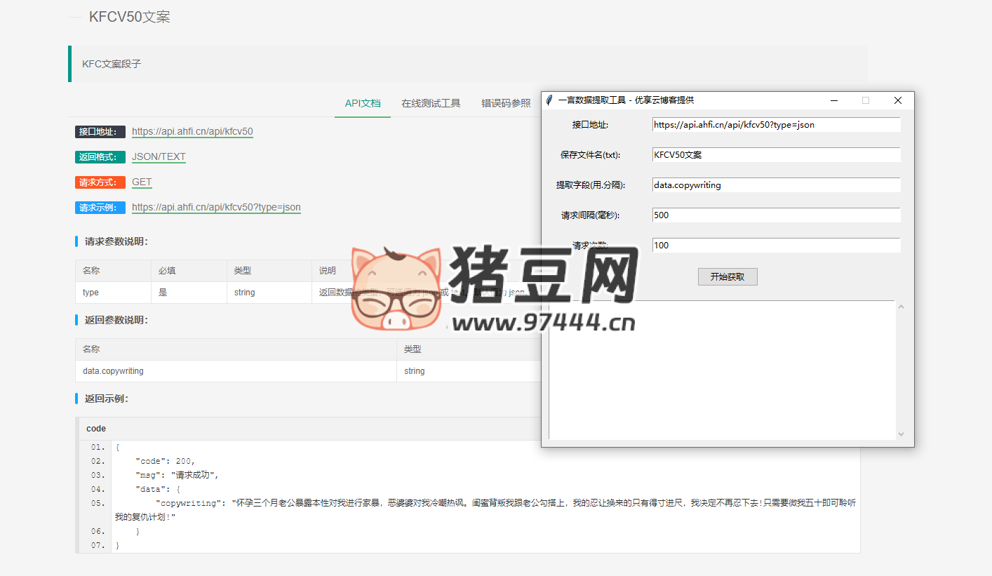
Task: Click code line 05 with the copywriting text
Action: click(485, 510)
